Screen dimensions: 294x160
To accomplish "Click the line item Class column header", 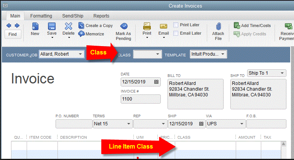I will (184, 137).
